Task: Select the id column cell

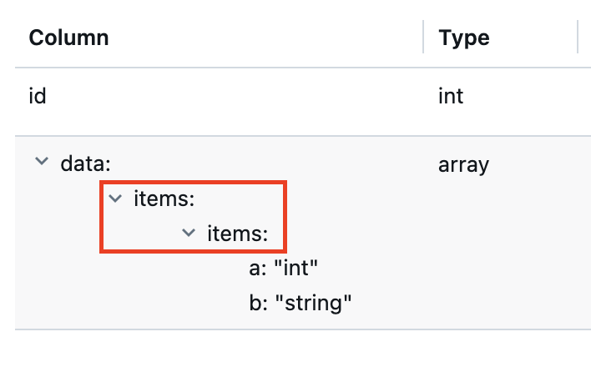Action: [38, 96]
